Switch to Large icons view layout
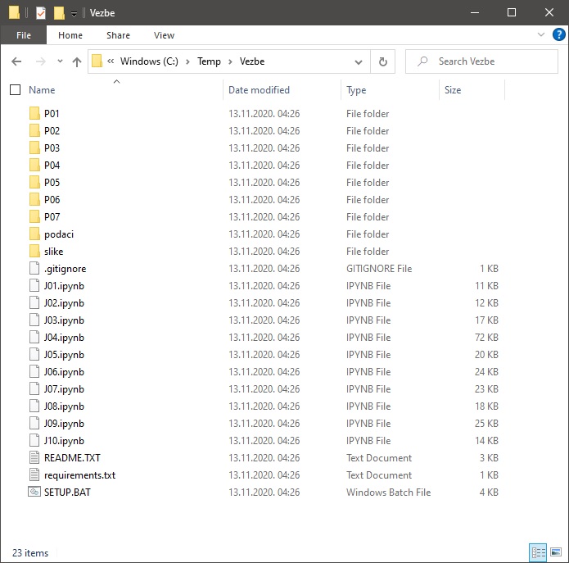Image resolution: width=569 pixels, height=563 pixels. [x=555, y=552]
